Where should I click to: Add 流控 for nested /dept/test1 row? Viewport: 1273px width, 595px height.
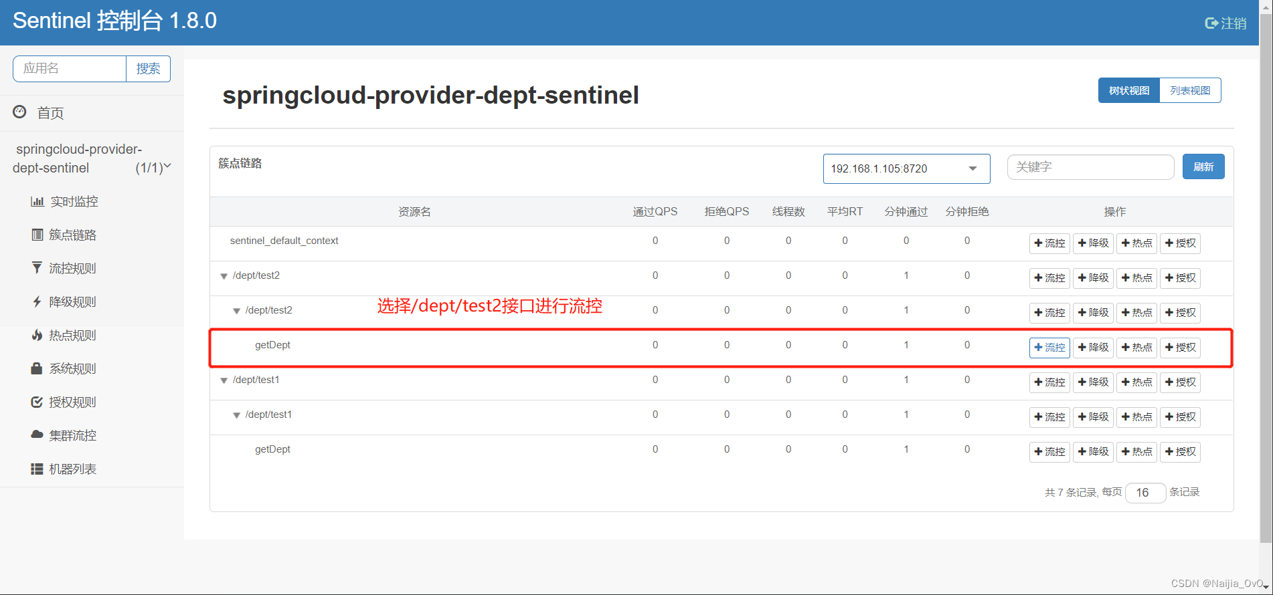(1049, 417)
